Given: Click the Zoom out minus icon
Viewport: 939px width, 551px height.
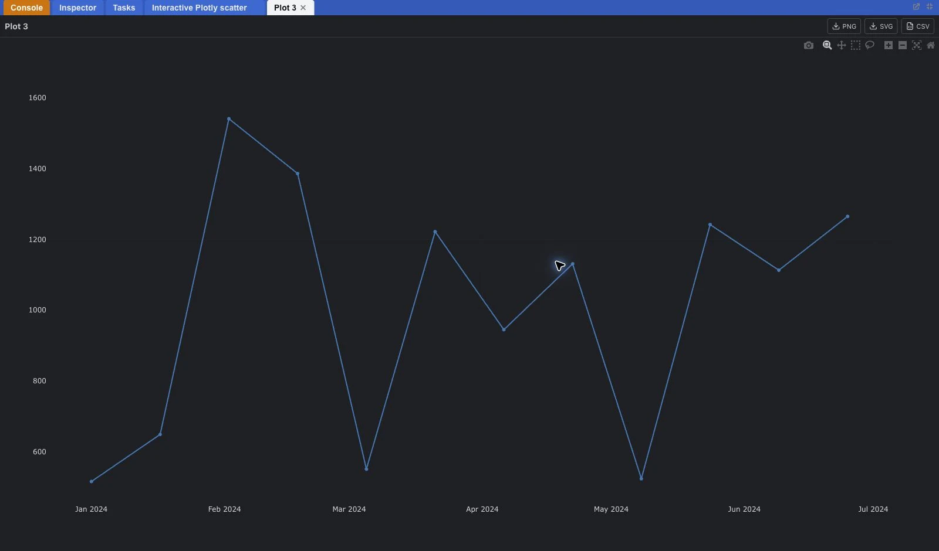Looking at the screenshot, I should point(902,45).
